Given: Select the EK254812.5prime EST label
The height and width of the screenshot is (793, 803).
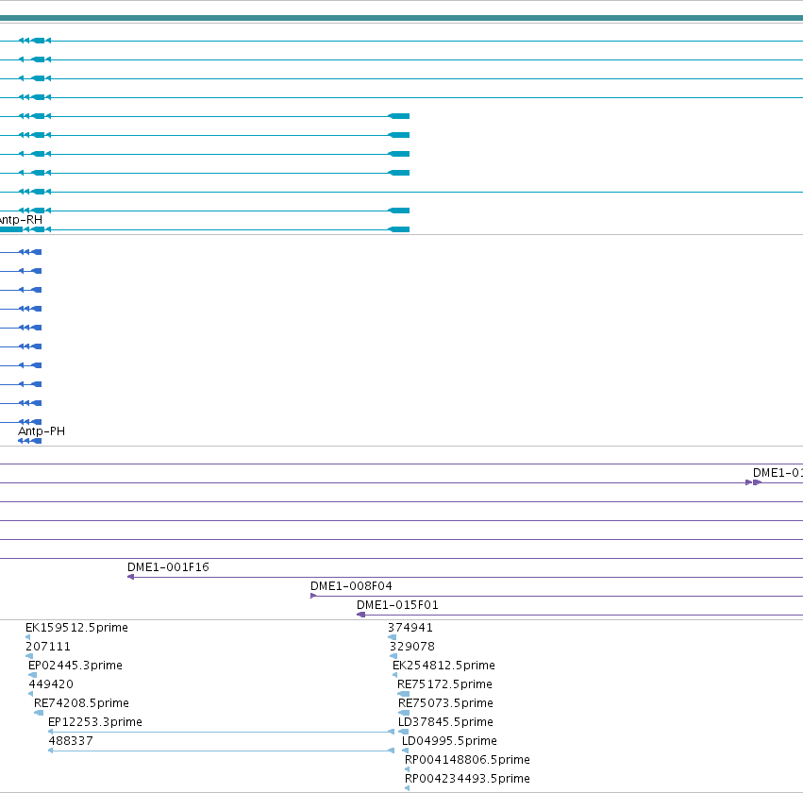Looking at the screenshot, I should (443, 666).
